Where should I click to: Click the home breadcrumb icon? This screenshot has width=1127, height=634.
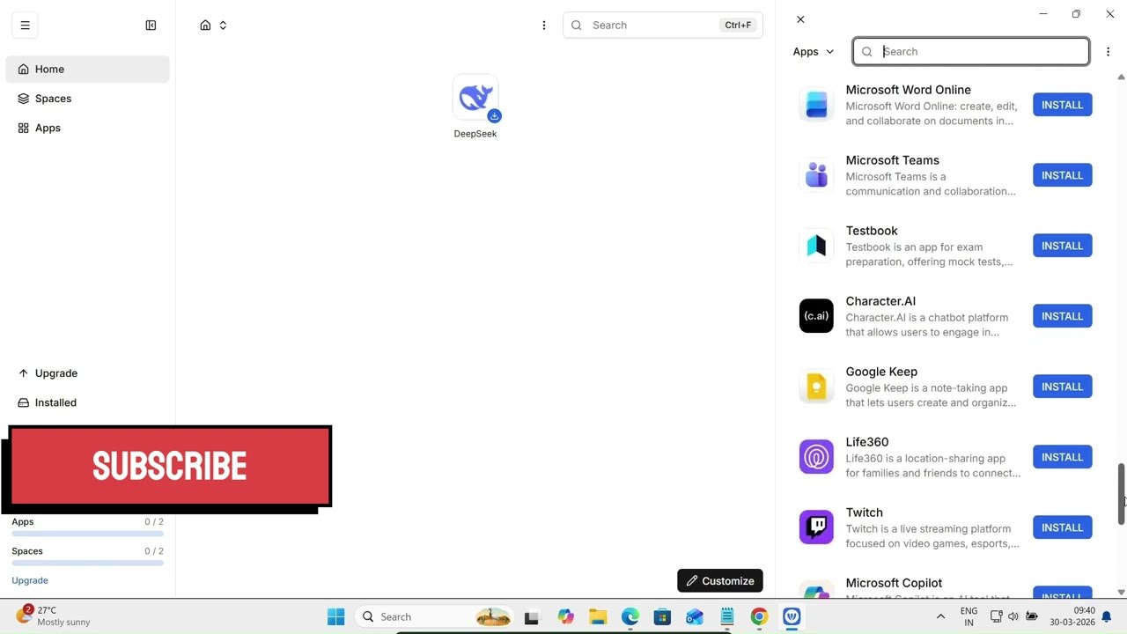(205, 26)
